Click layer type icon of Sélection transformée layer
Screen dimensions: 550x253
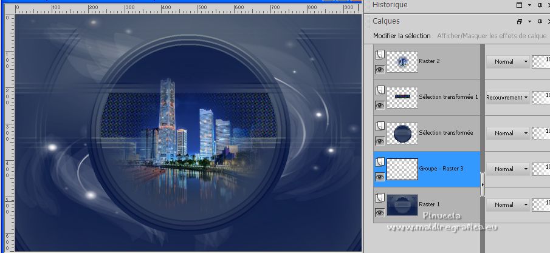pos(379,126)
